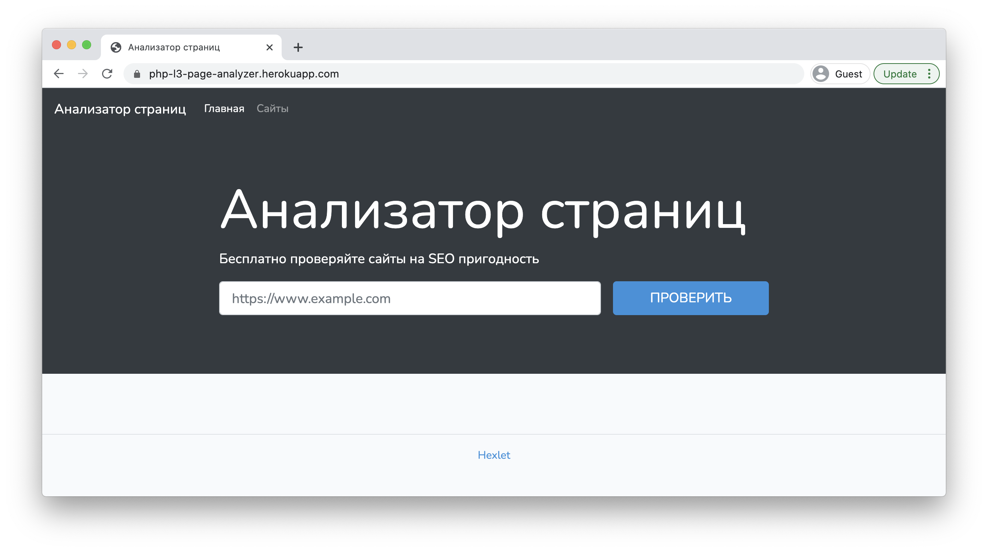Click the green Update button

click(x=900, y=74)
